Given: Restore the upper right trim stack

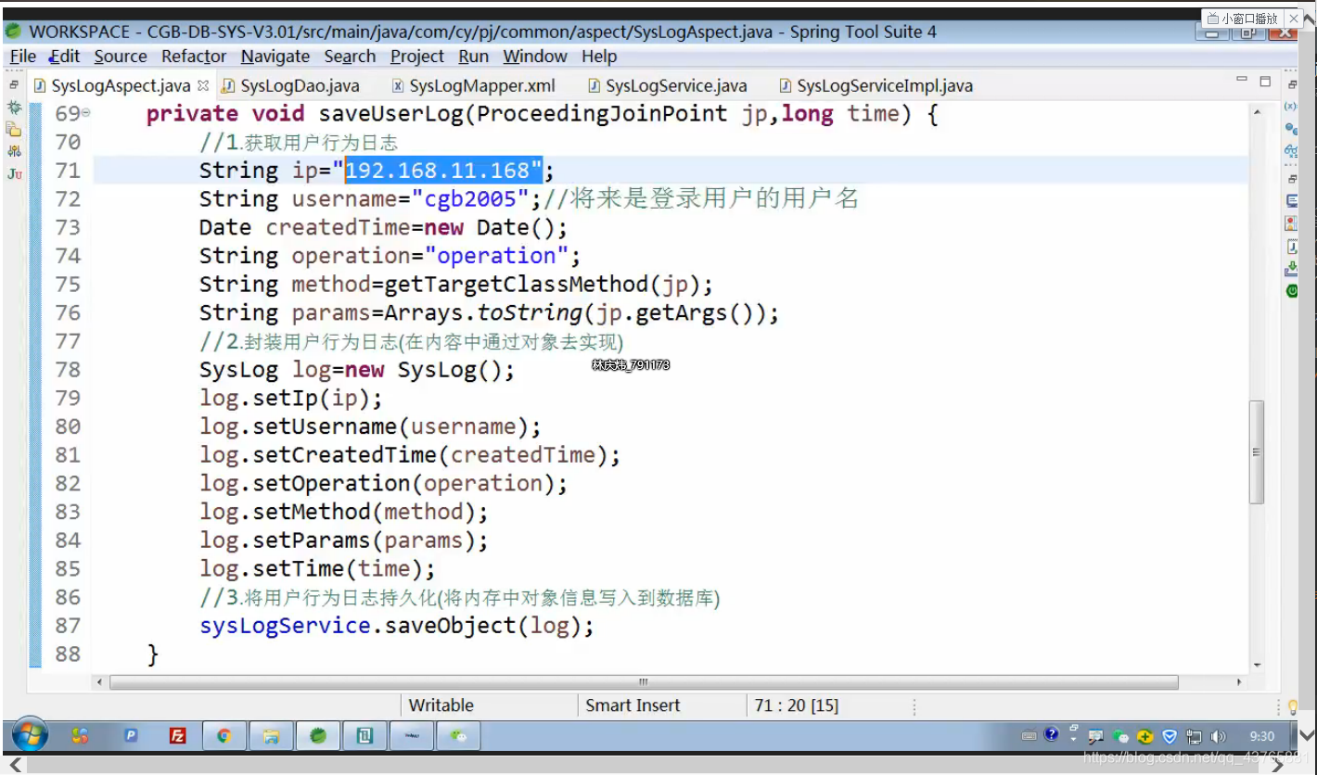Looking at the screenshot, I should tap(1292, 85).
